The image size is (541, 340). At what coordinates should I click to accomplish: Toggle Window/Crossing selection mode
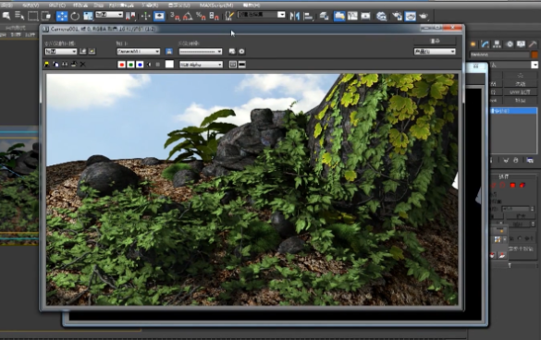[x=46, y=16]
